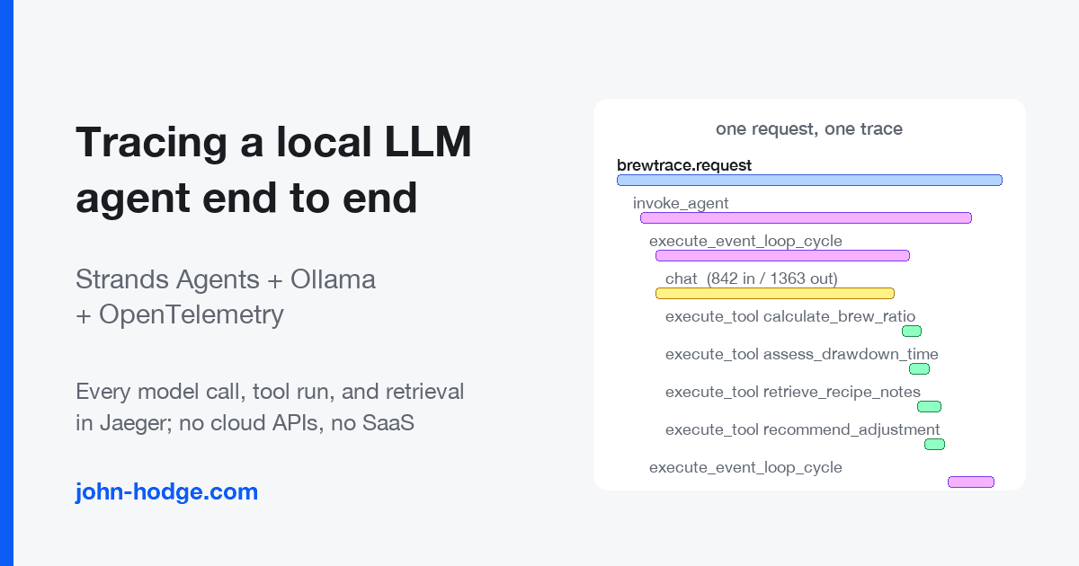Select the green recommend_adjustment tool span
The width and height of the screenshot is (1079, 566).
pos(934,444)
